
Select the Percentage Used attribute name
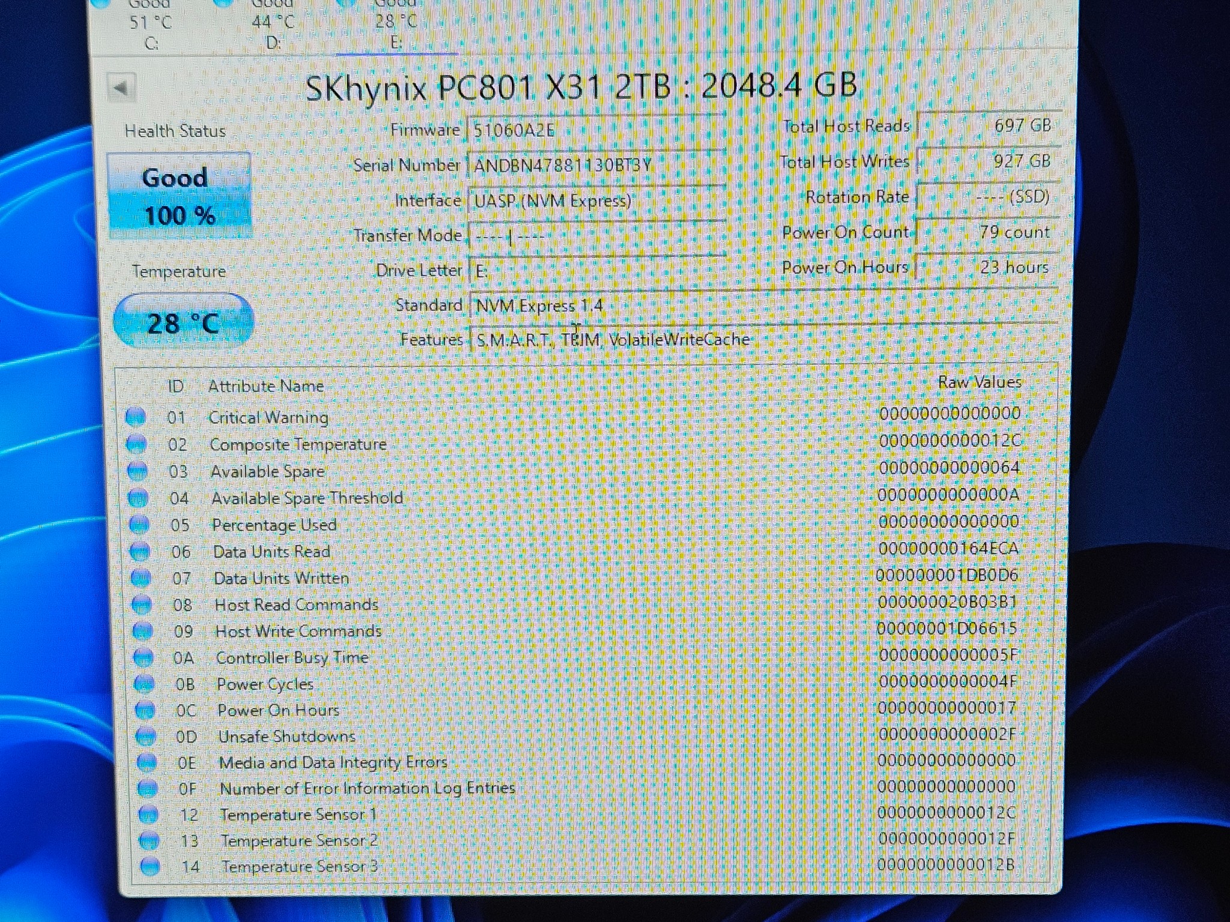click(274, 525)
